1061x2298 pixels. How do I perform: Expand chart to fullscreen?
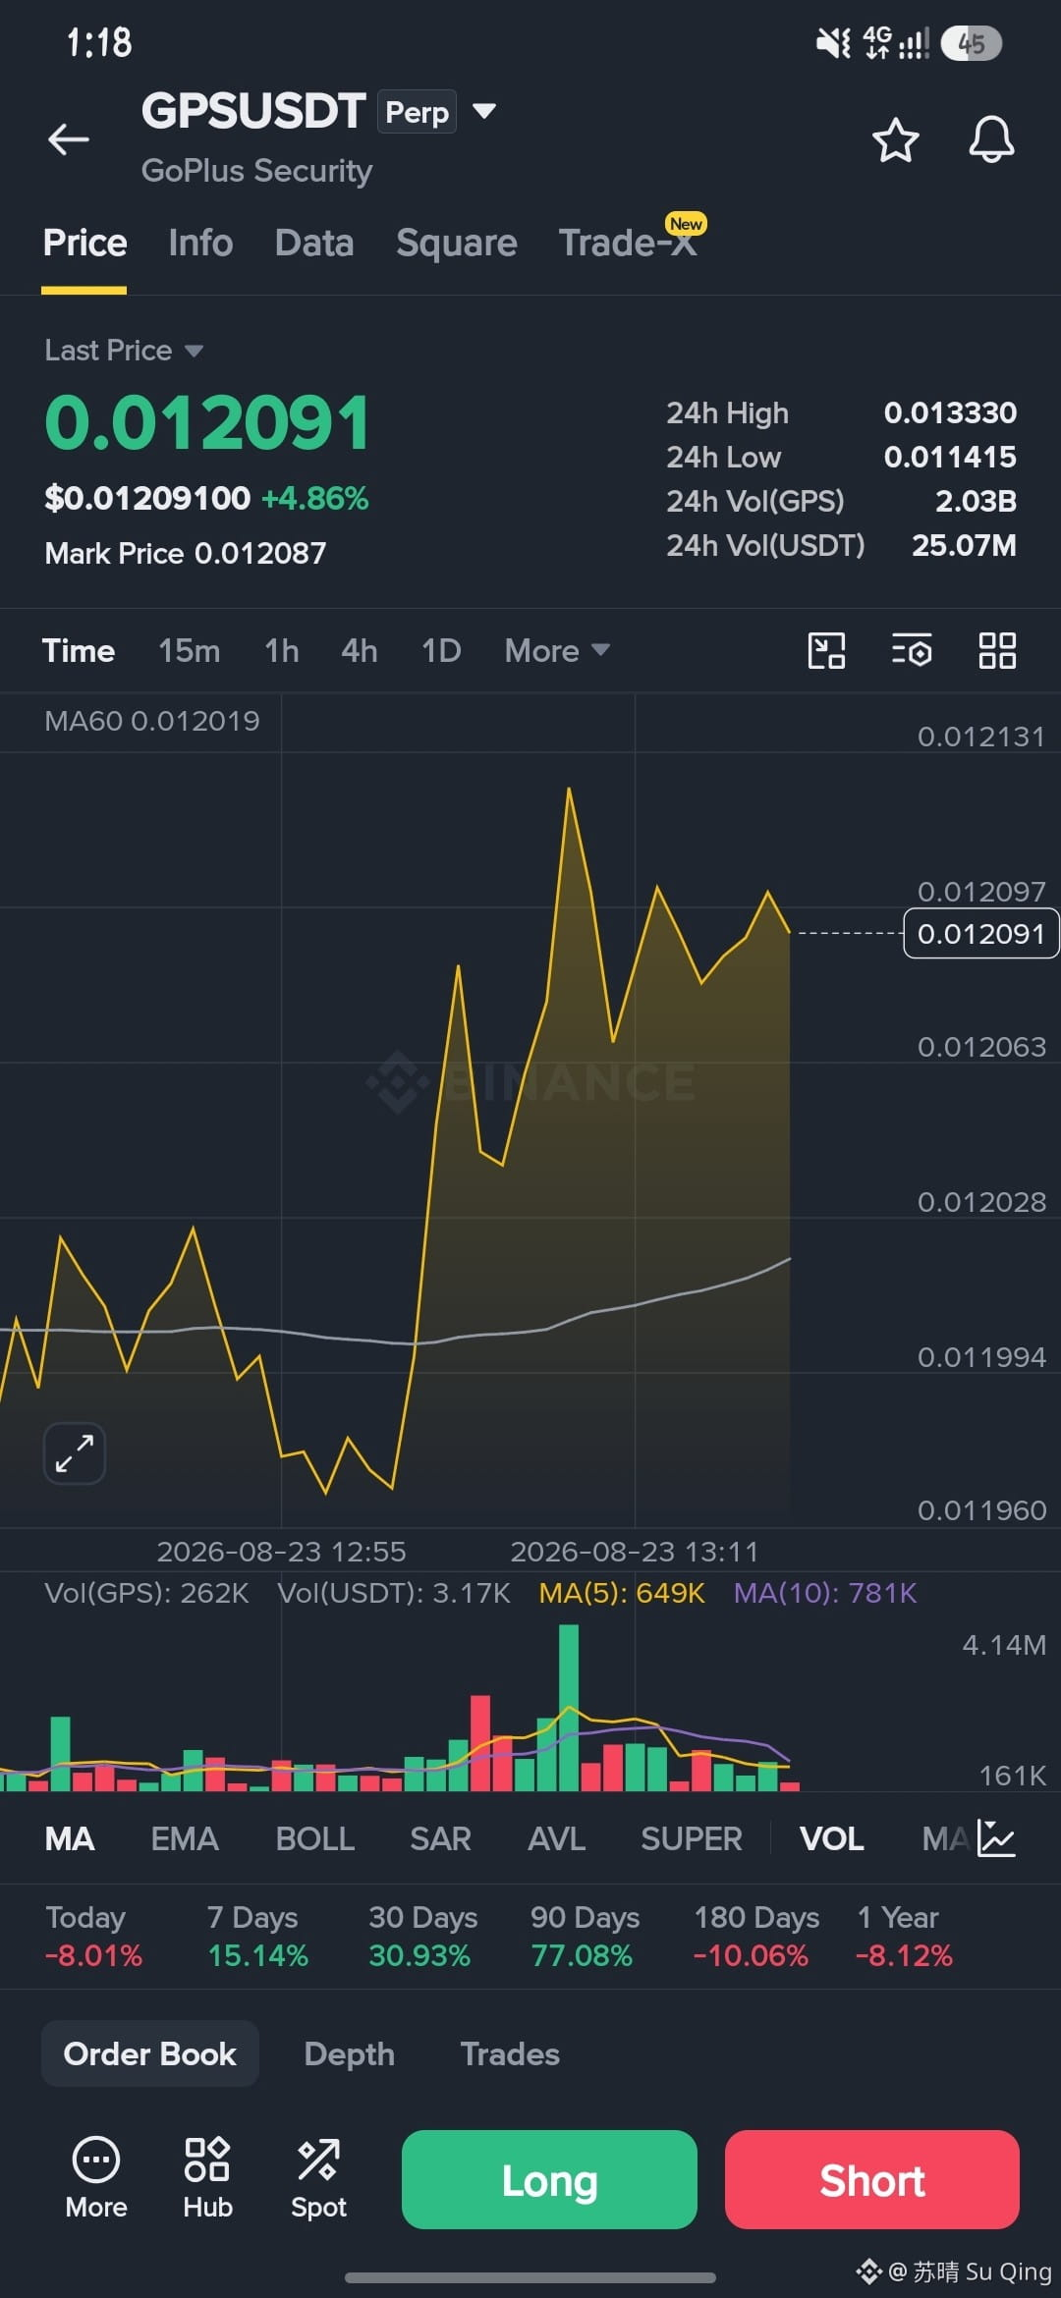coord(75,1452)
